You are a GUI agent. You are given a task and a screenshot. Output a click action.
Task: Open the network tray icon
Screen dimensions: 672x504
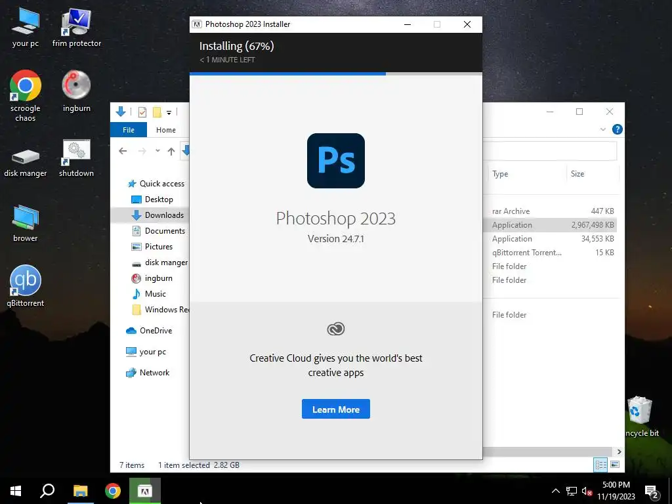(572, 491)
